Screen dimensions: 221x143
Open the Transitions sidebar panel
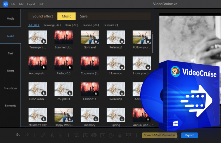click(x=10, y=88)
